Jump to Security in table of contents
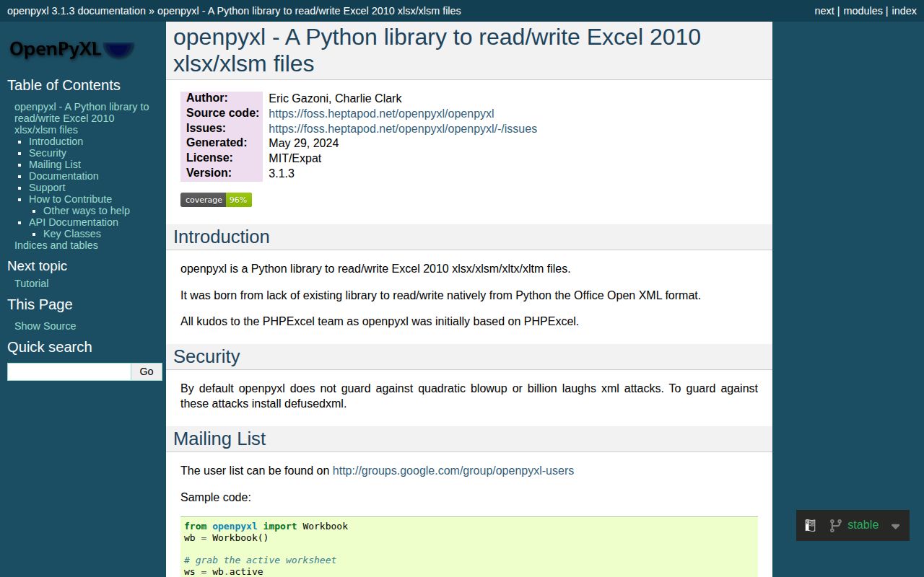This screenshot has width=924, height=577. click(48, 153)
